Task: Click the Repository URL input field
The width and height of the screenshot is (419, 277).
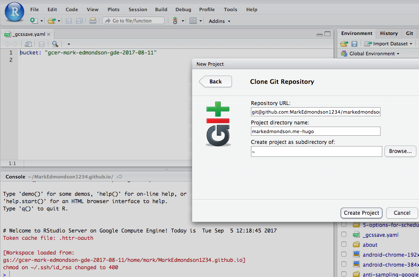Action: click(x=316, y=112)
